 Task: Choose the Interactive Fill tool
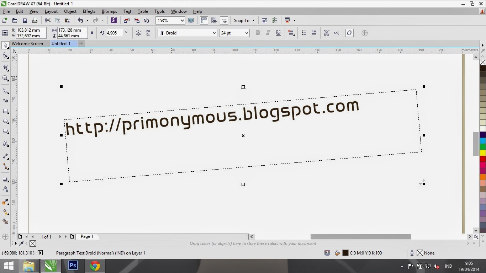[x=5, y=212]
